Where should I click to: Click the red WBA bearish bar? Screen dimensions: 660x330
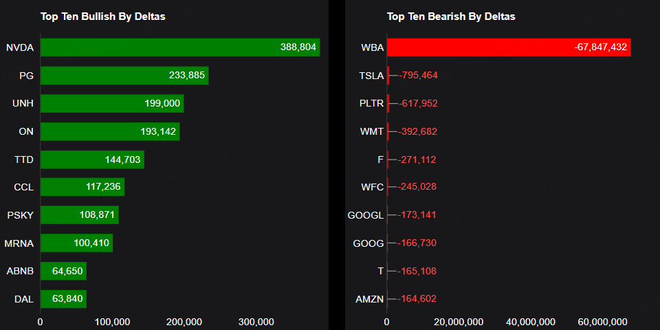pos(508,47)
